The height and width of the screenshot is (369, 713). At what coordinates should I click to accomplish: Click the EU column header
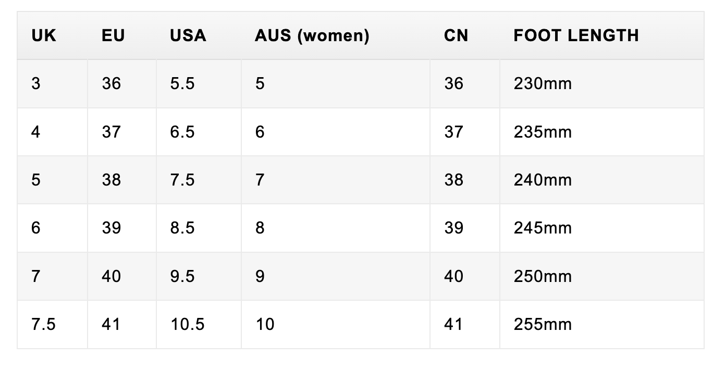[x=113, y=35]
